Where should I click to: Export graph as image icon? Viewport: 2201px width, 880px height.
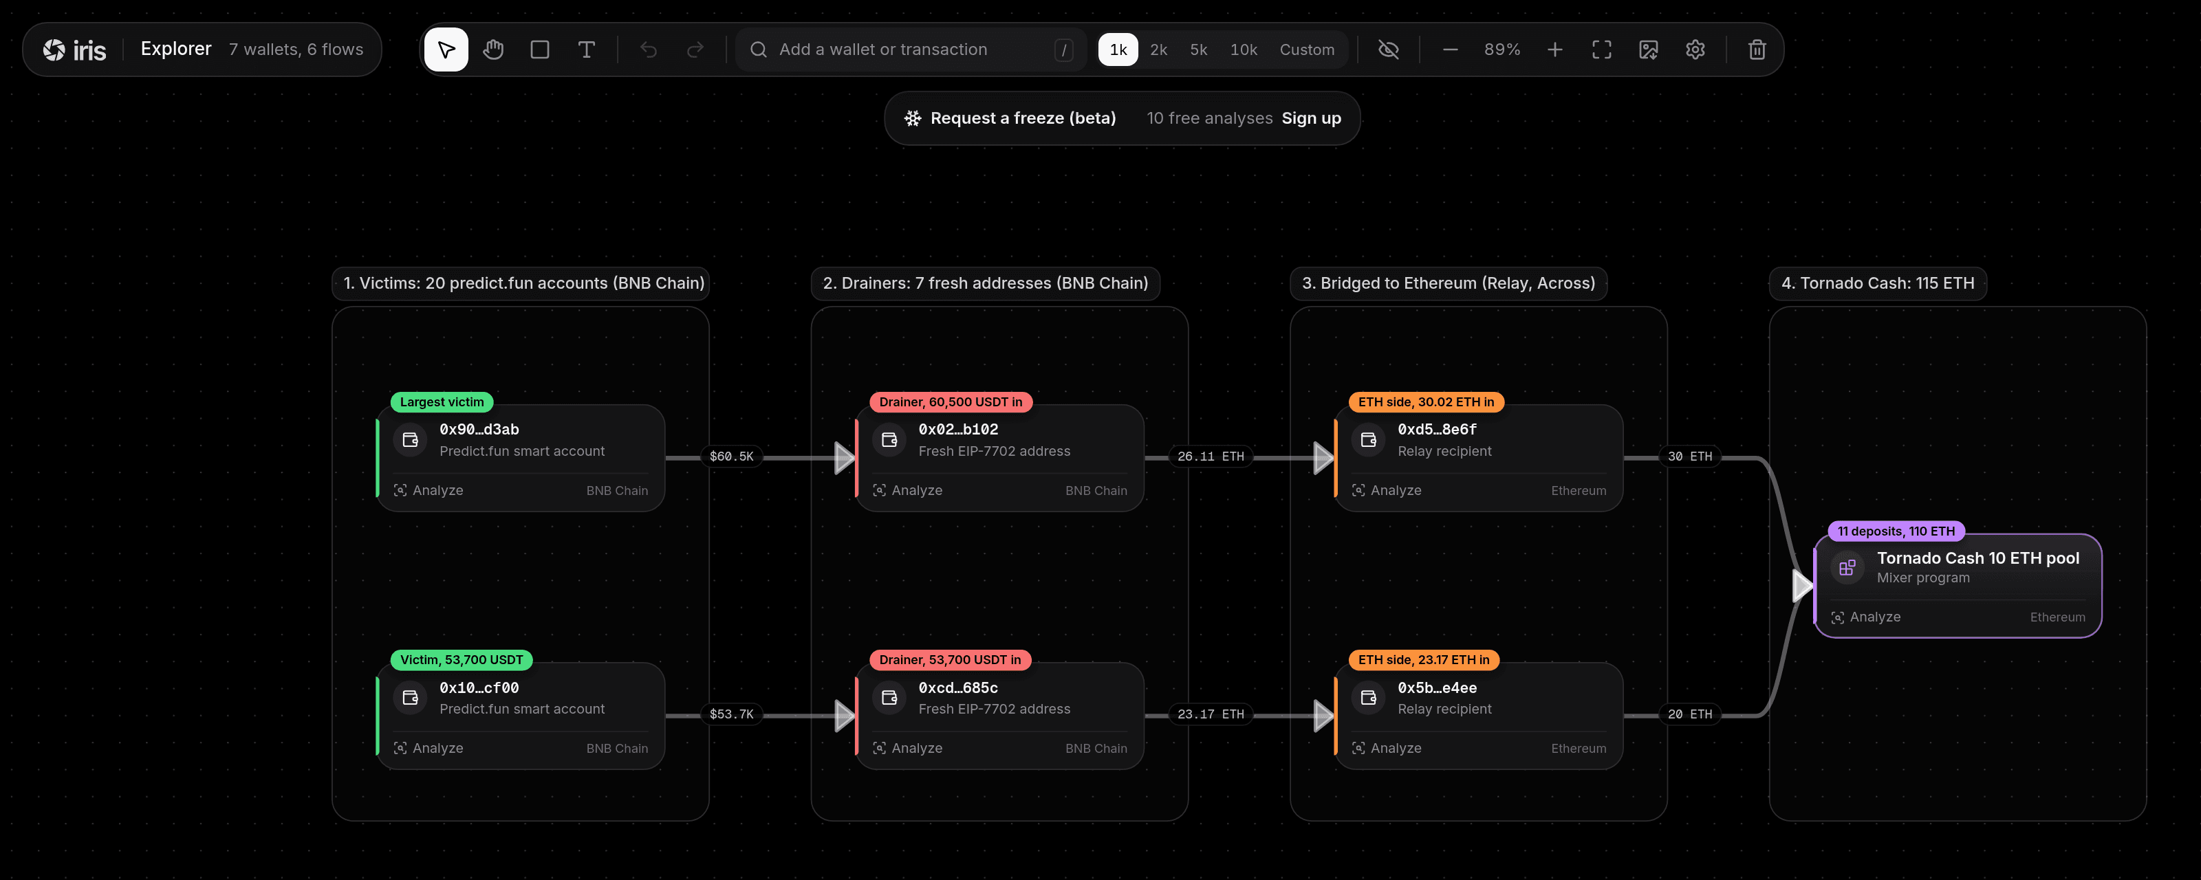1648,49
